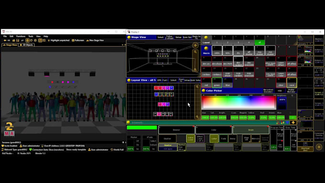Click Setup in Stage View title bar

coord(178,37)
